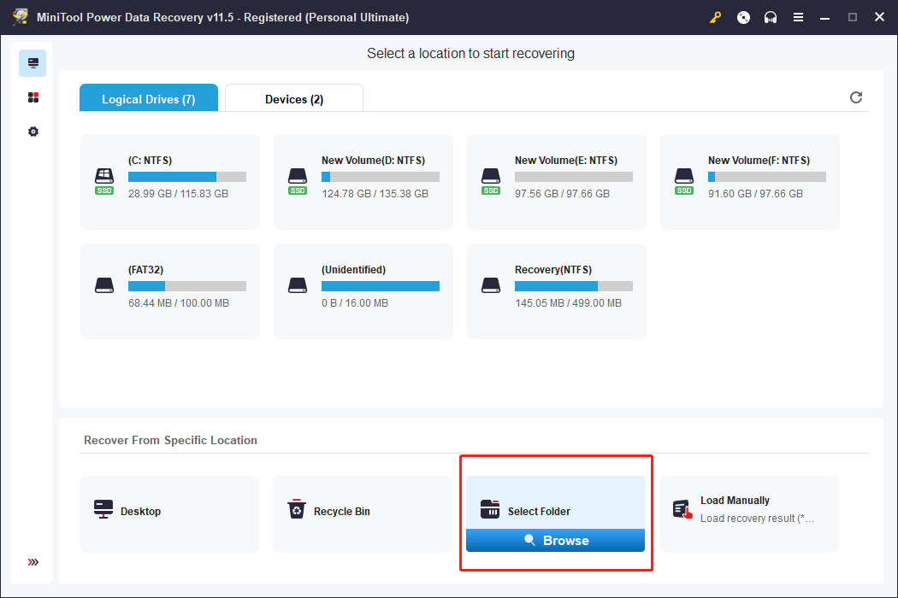Click the "Load recovery result" subtitle
898x598 pixels.
(x=757, y=519)
